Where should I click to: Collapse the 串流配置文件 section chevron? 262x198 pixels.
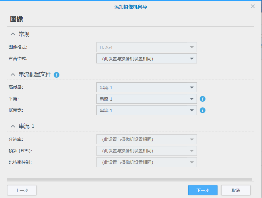click(x=13, y=75)
